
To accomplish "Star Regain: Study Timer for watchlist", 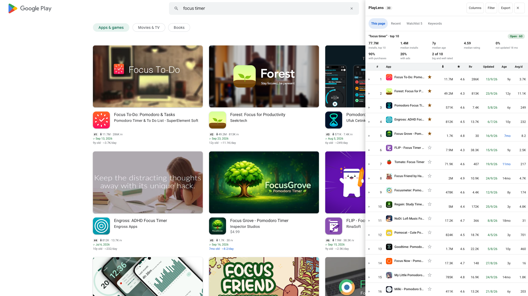I will pyautogui.click(x=430, y=204).
